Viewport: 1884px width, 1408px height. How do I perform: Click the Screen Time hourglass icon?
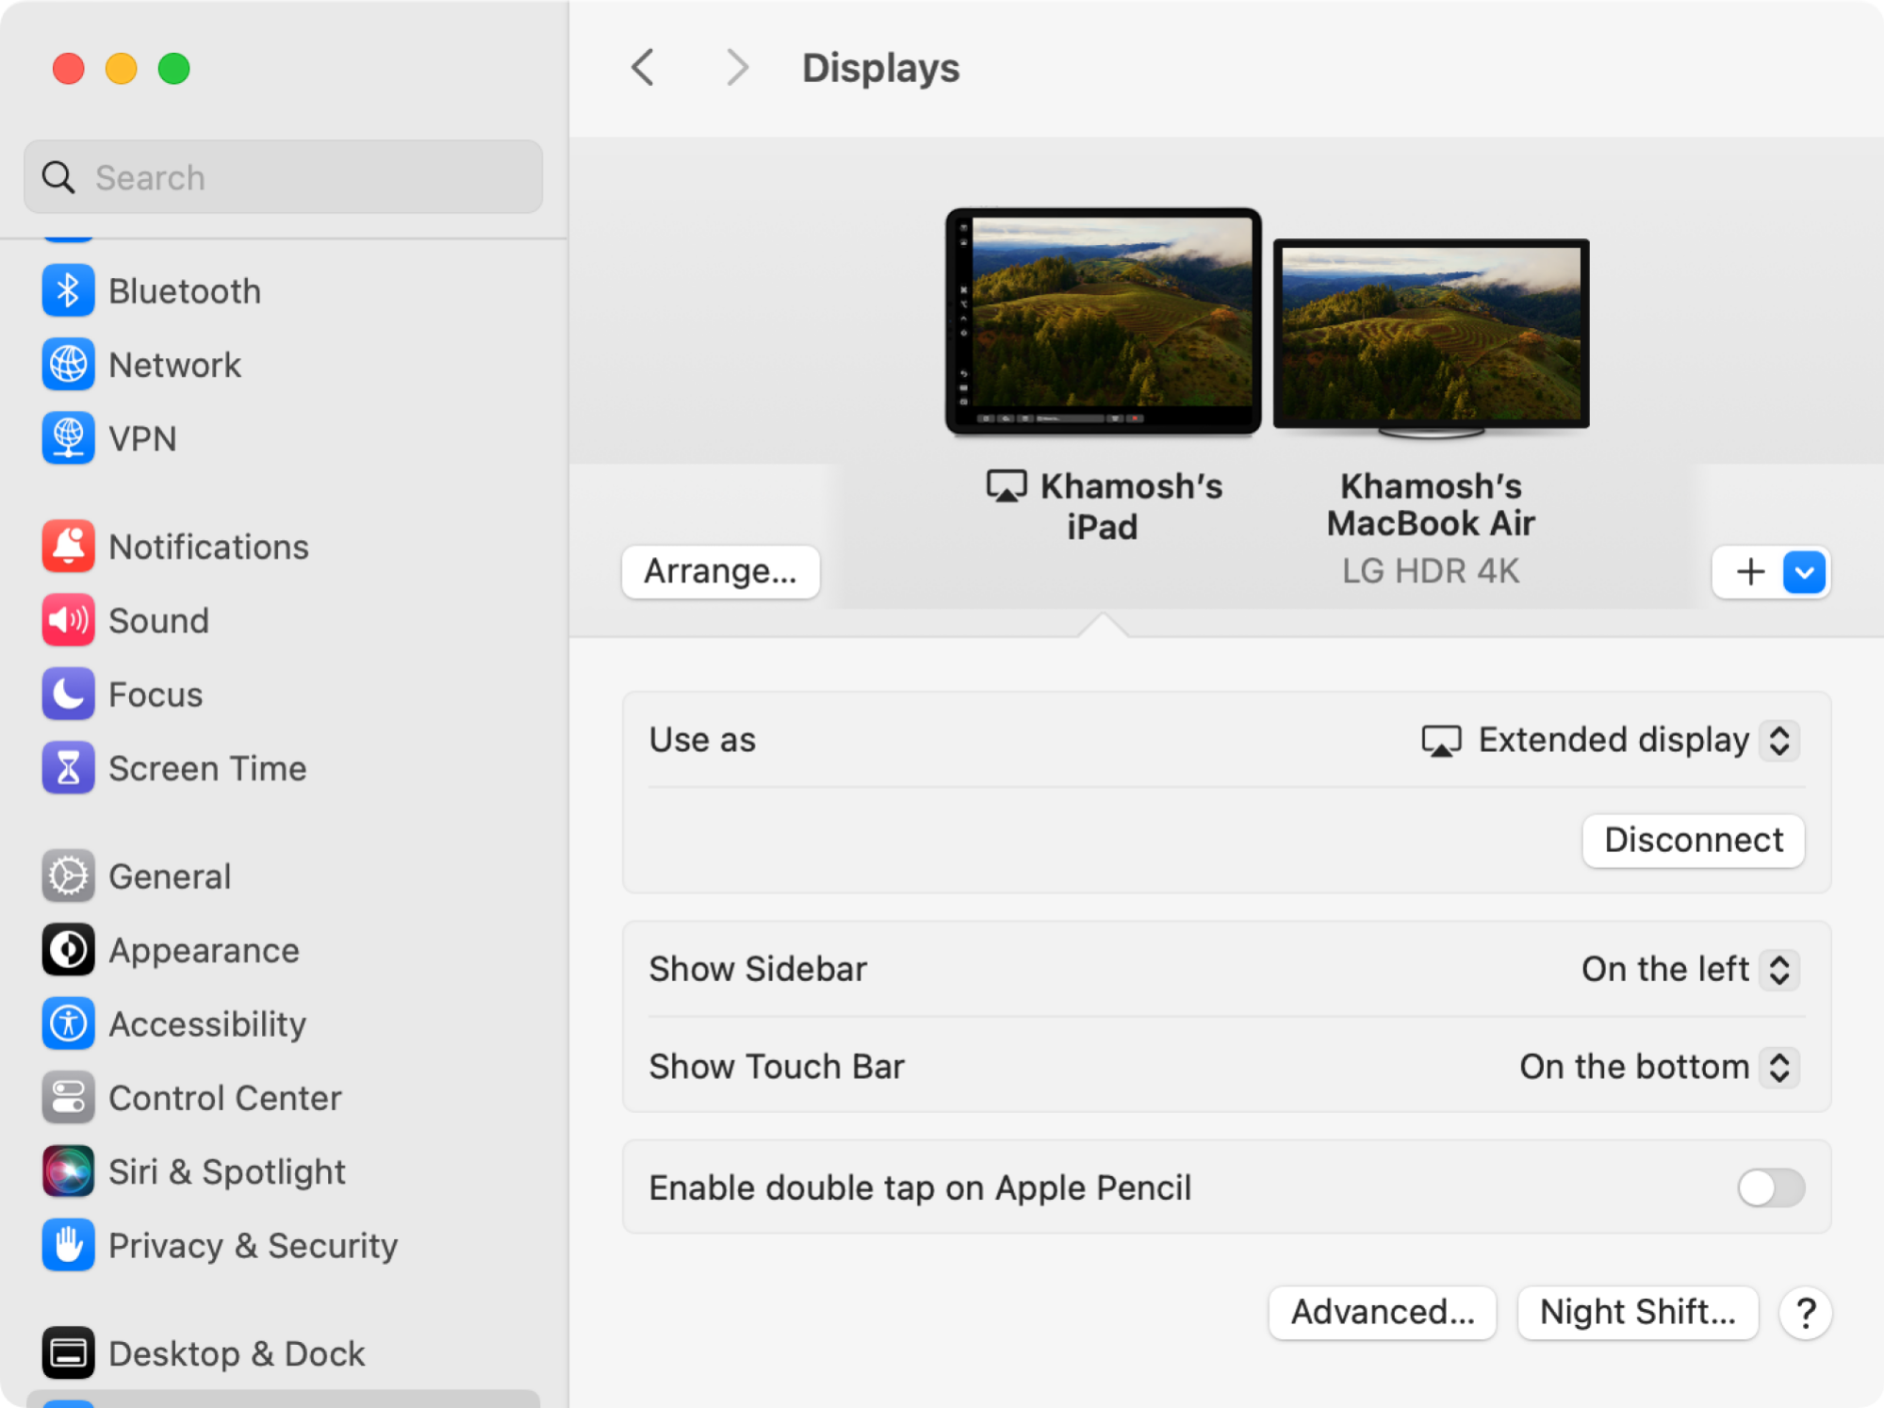68,768
